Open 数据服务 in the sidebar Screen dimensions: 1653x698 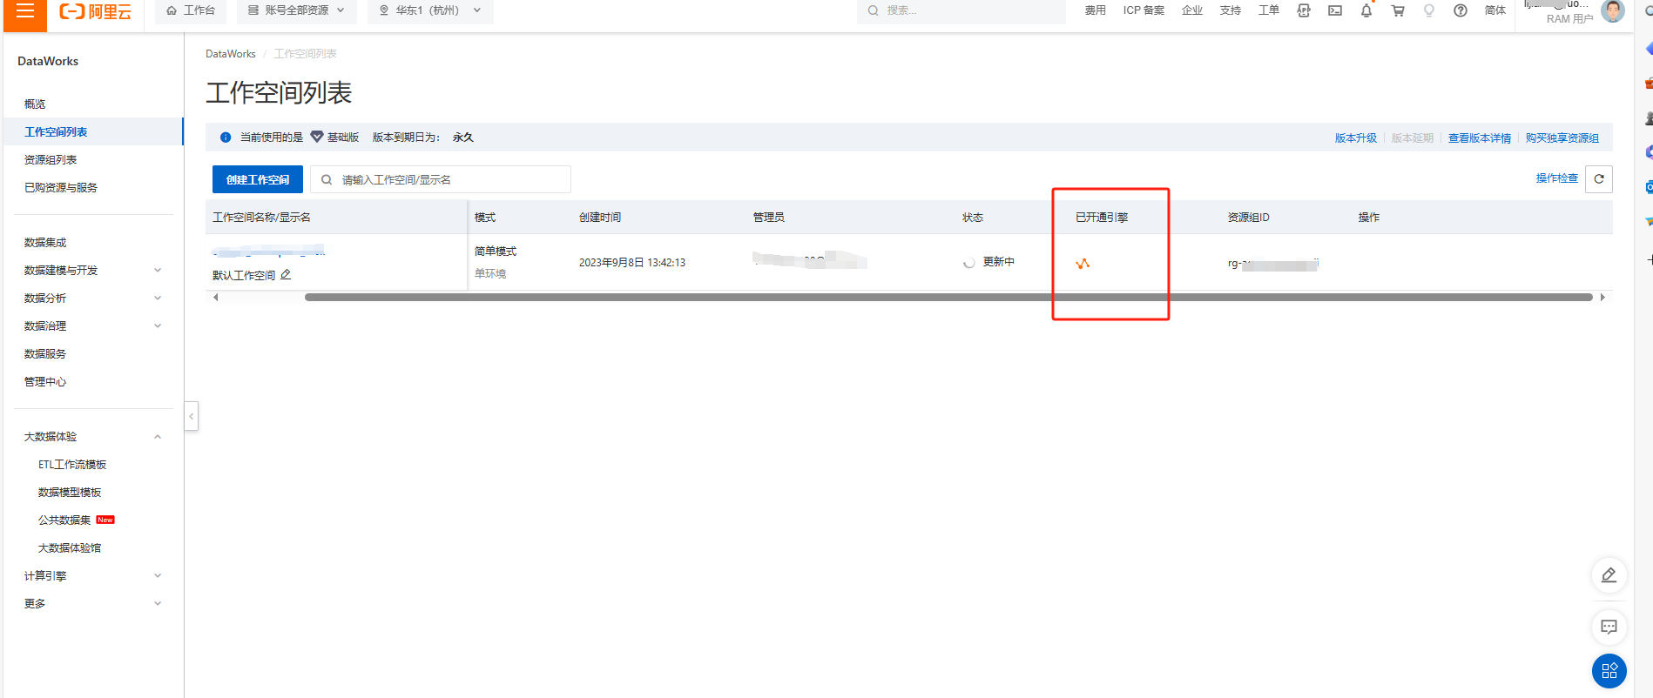click(45, 354)
